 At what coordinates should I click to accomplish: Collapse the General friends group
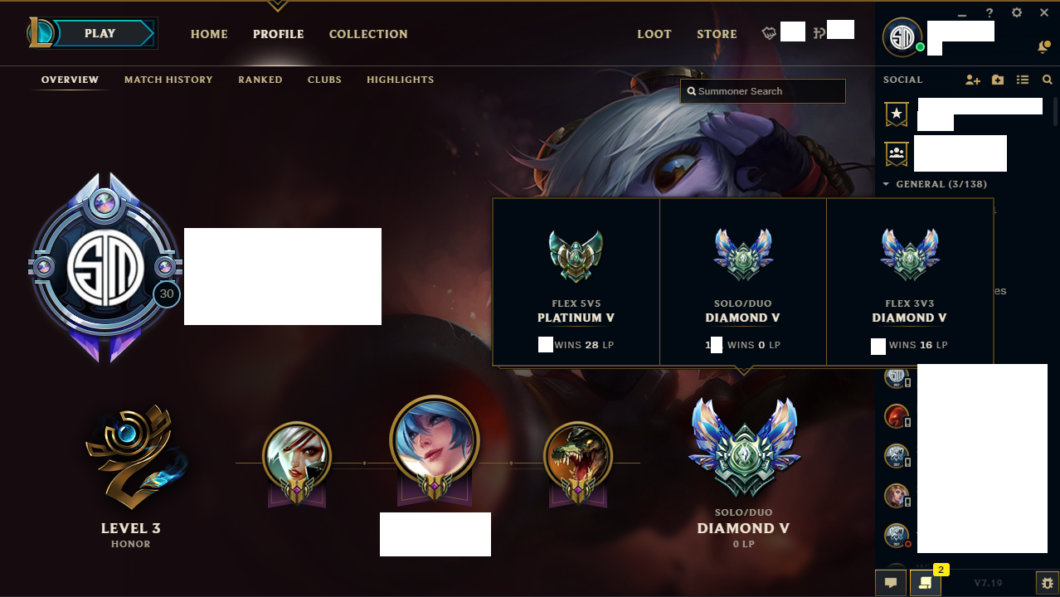(x=936, y=184)
